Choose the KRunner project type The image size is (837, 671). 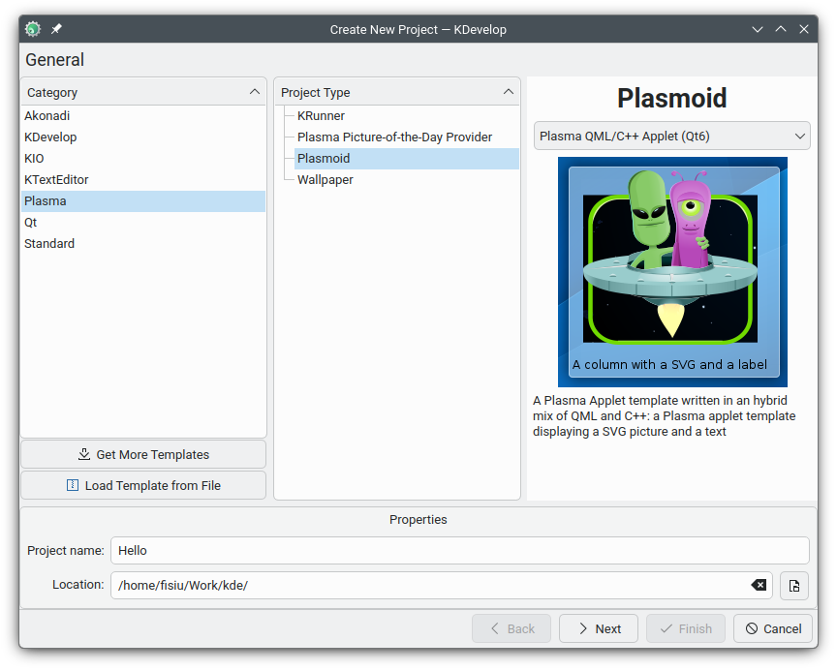(321, 115)
